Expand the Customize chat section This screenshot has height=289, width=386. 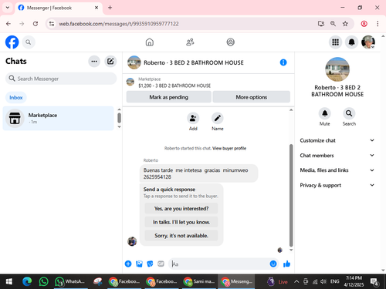coord(337,140)
